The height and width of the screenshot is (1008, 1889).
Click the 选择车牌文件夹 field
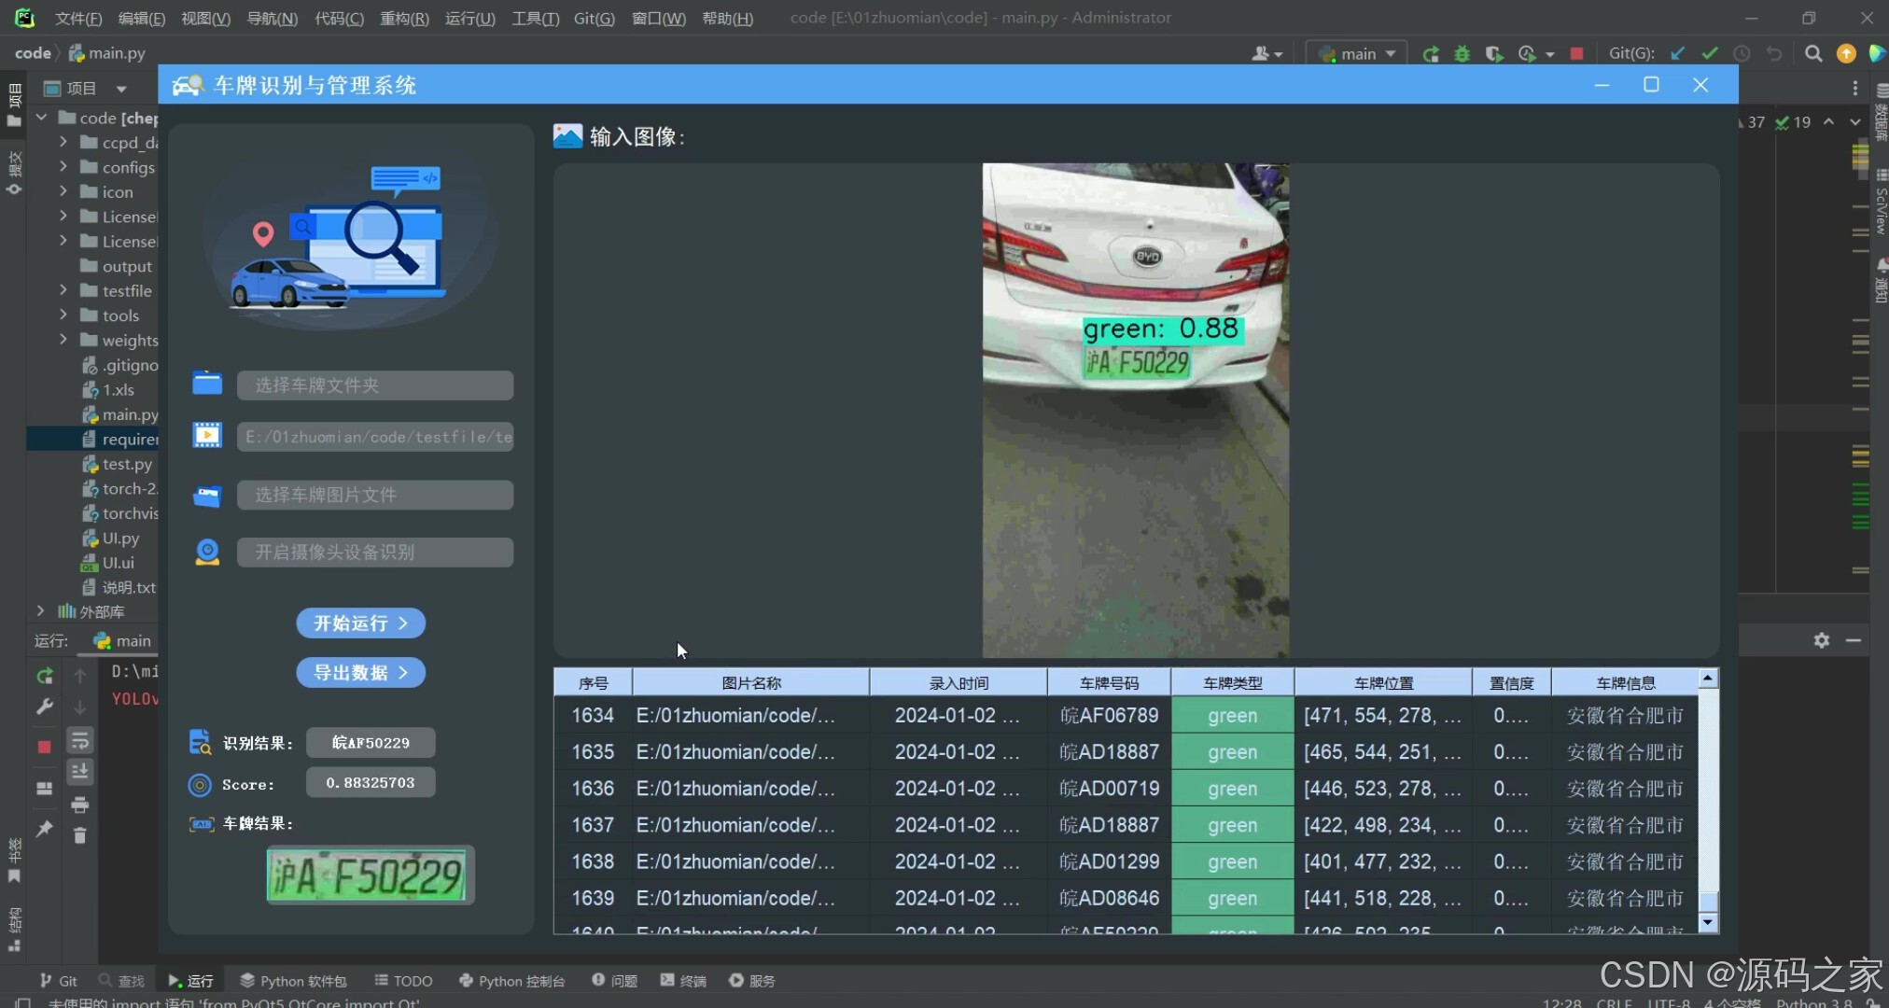[374, 385]
